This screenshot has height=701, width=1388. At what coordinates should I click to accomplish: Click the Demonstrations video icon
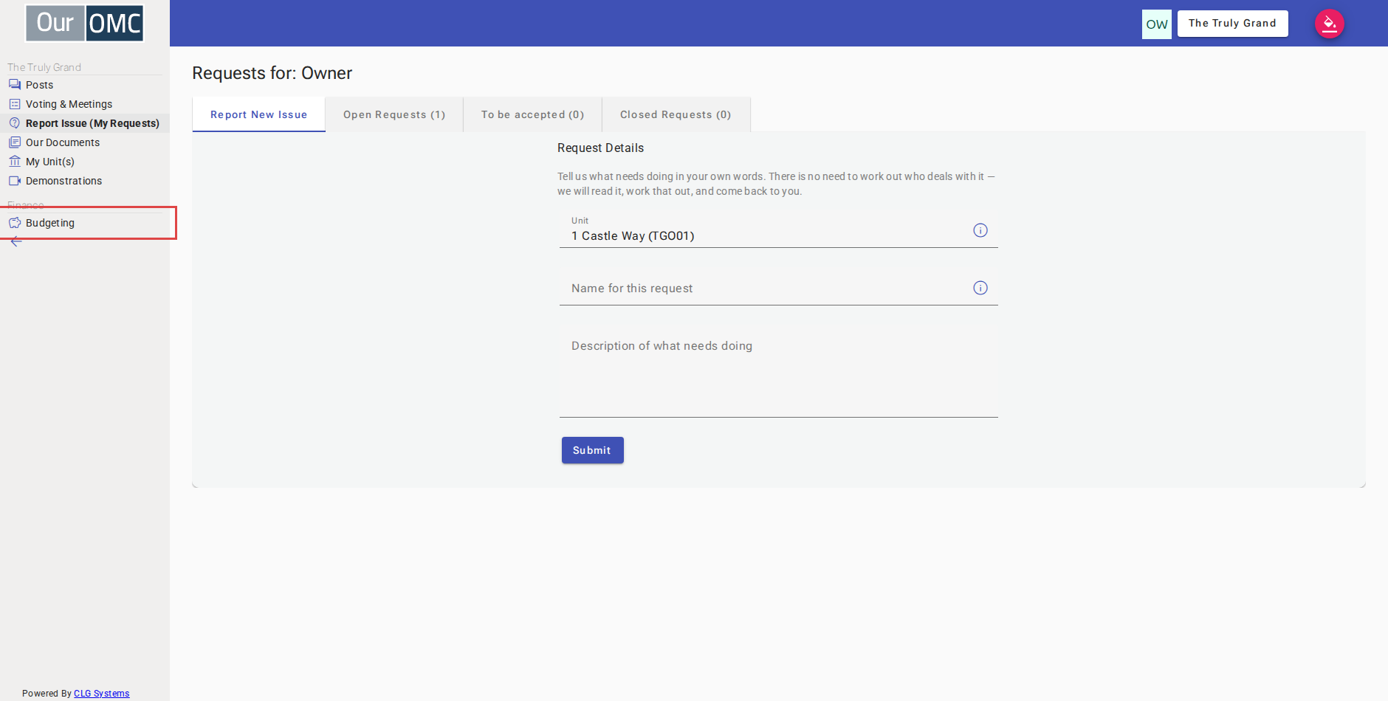[15, 181]
